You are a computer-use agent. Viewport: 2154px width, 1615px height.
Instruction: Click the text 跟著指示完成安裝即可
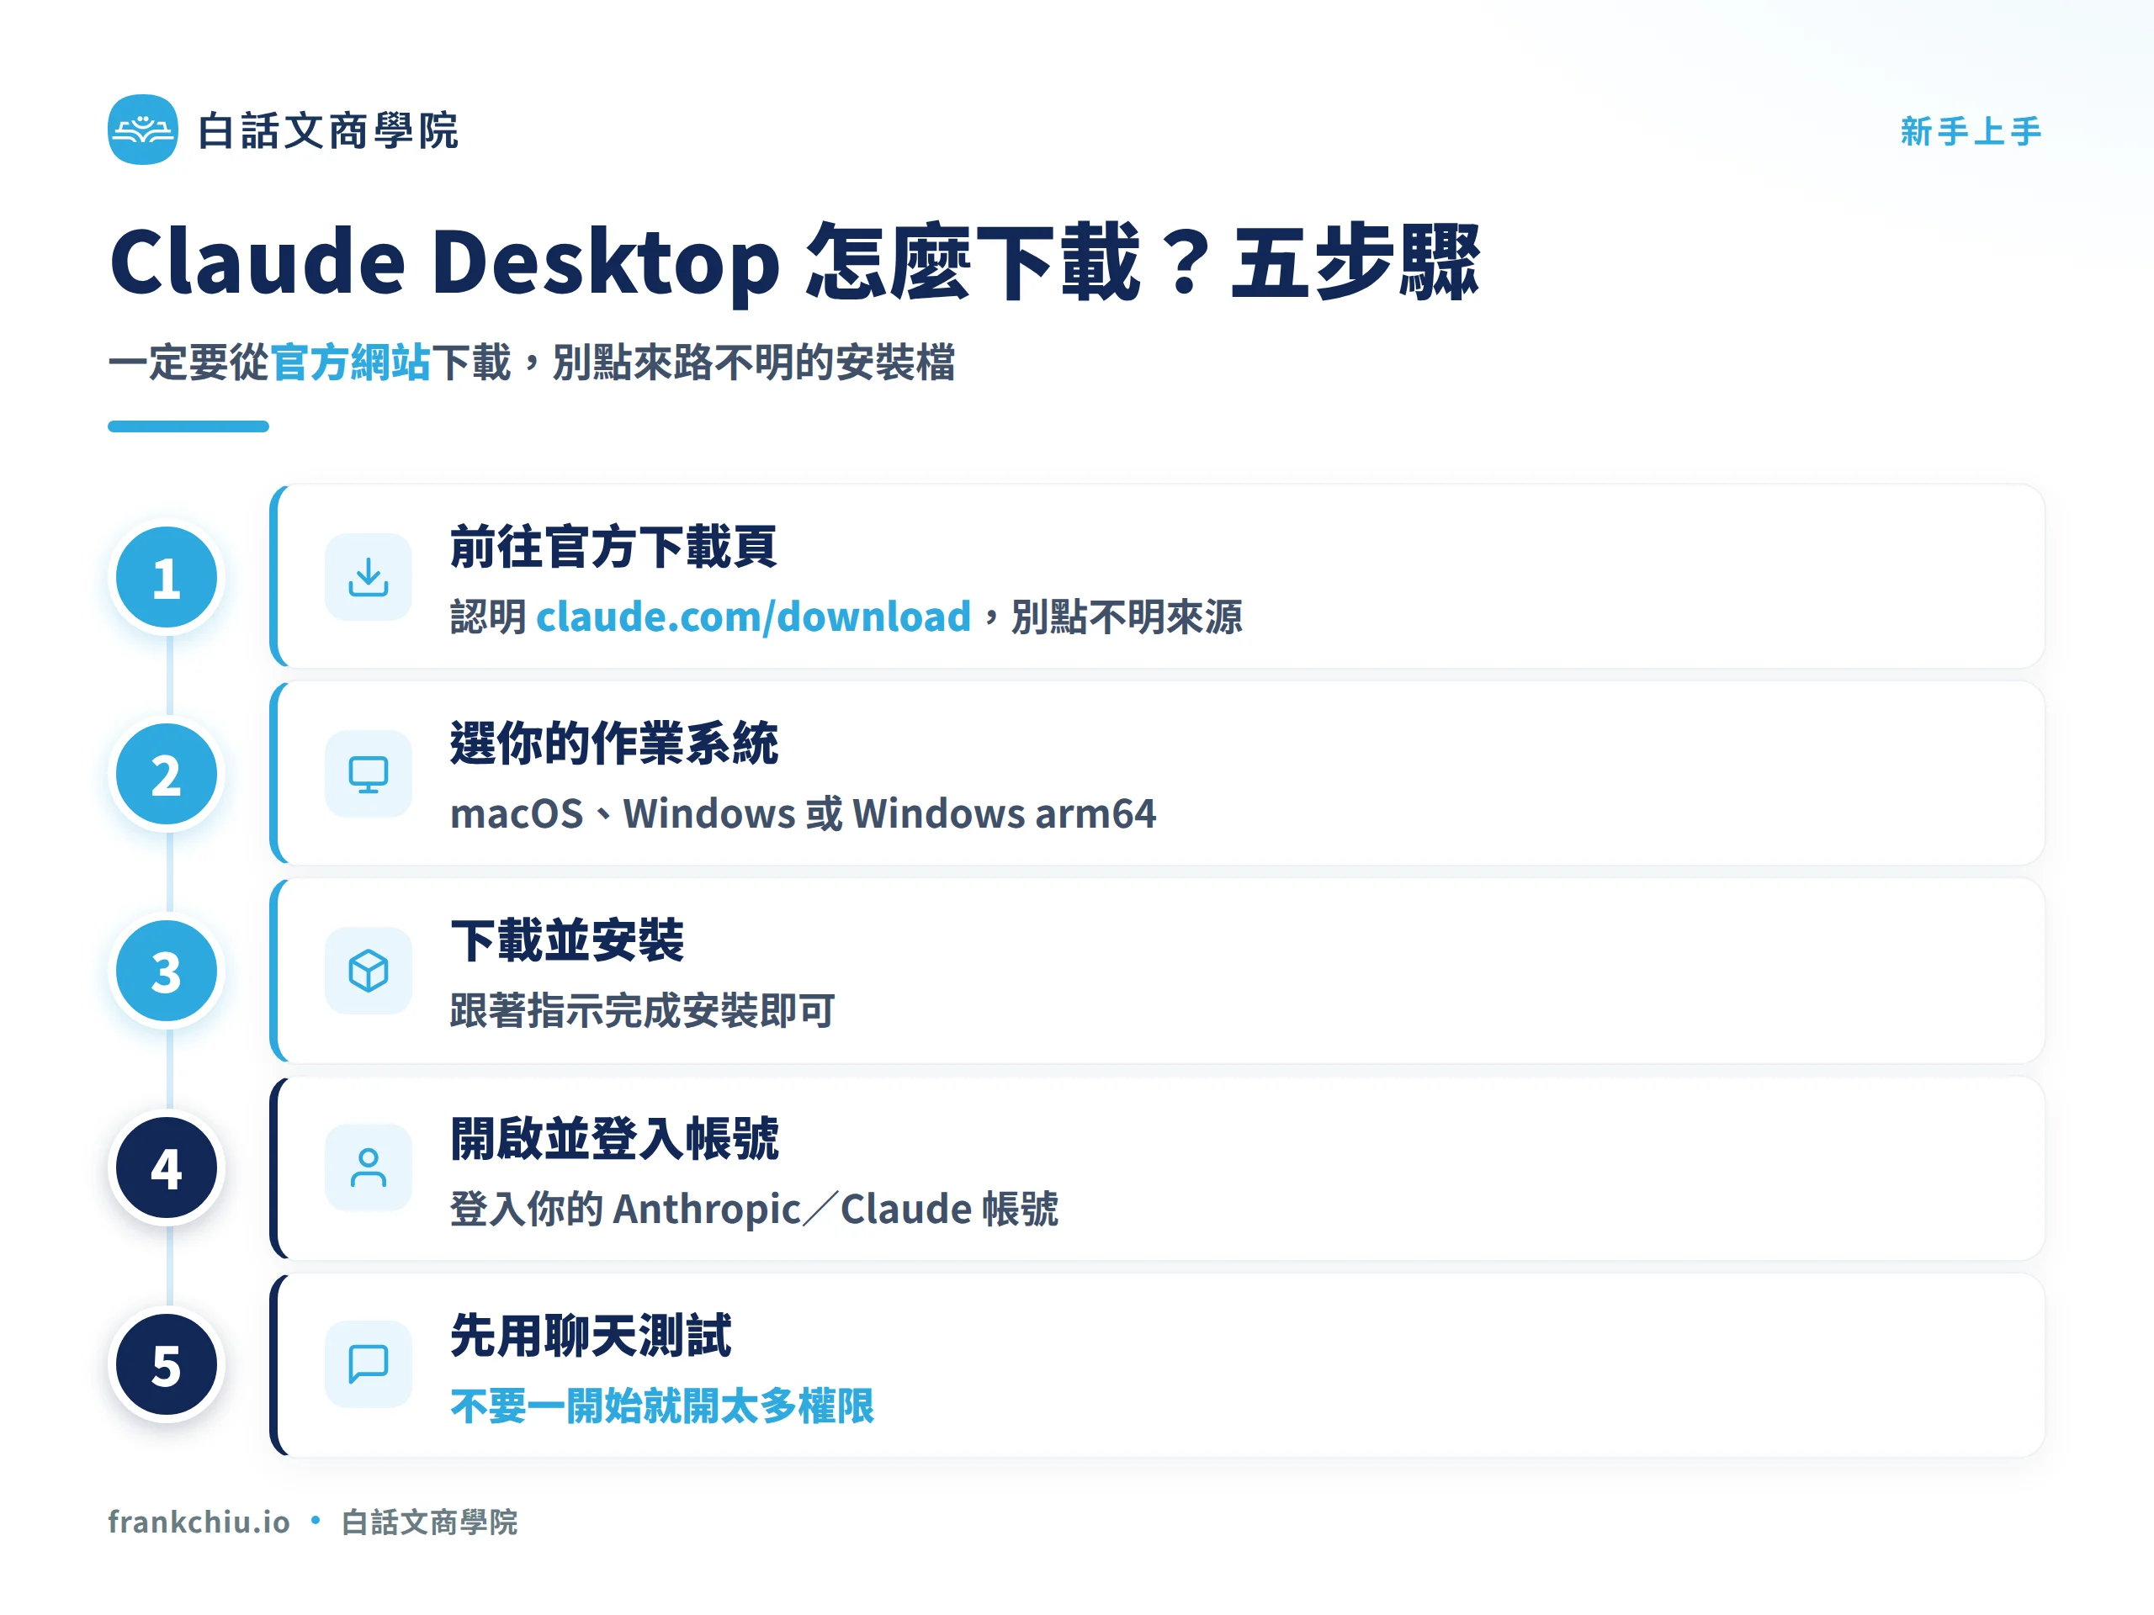tap(643, 1010)
